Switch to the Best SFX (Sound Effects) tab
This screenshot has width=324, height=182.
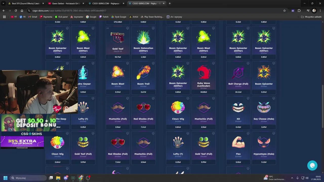point(26,3)
